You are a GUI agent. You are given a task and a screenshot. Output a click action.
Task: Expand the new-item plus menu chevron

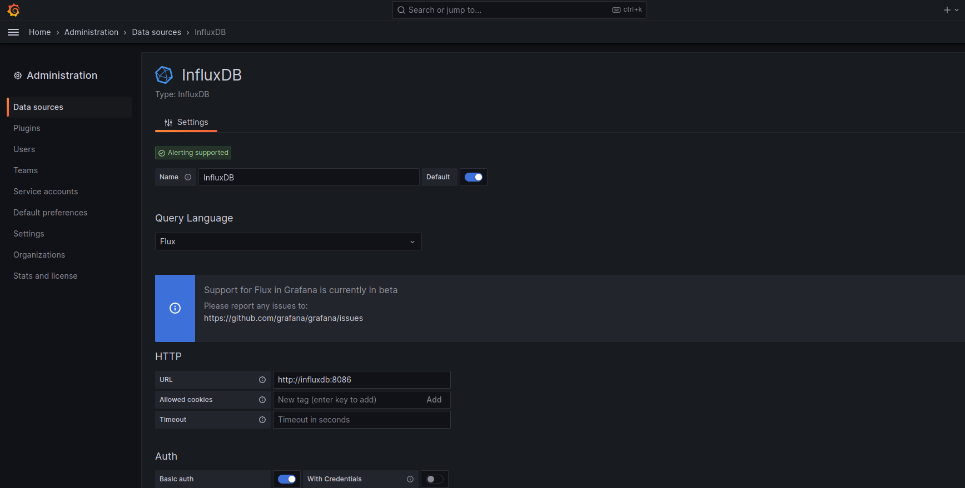pyautogui.click(x=957, y=10)
